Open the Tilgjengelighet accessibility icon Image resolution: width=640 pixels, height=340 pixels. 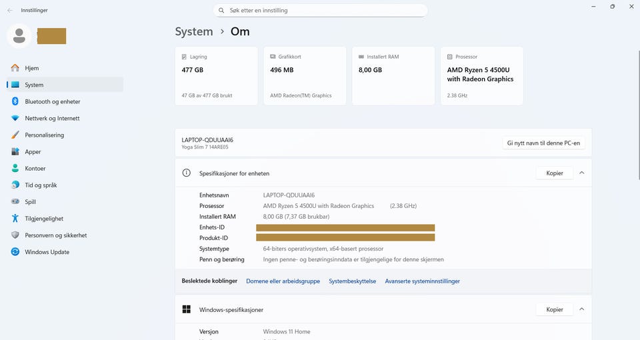15,219
